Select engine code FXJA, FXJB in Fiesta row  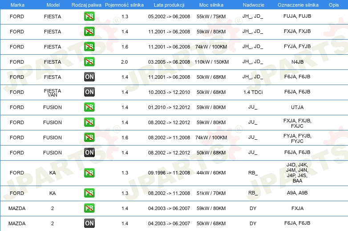tap(297, 31)
